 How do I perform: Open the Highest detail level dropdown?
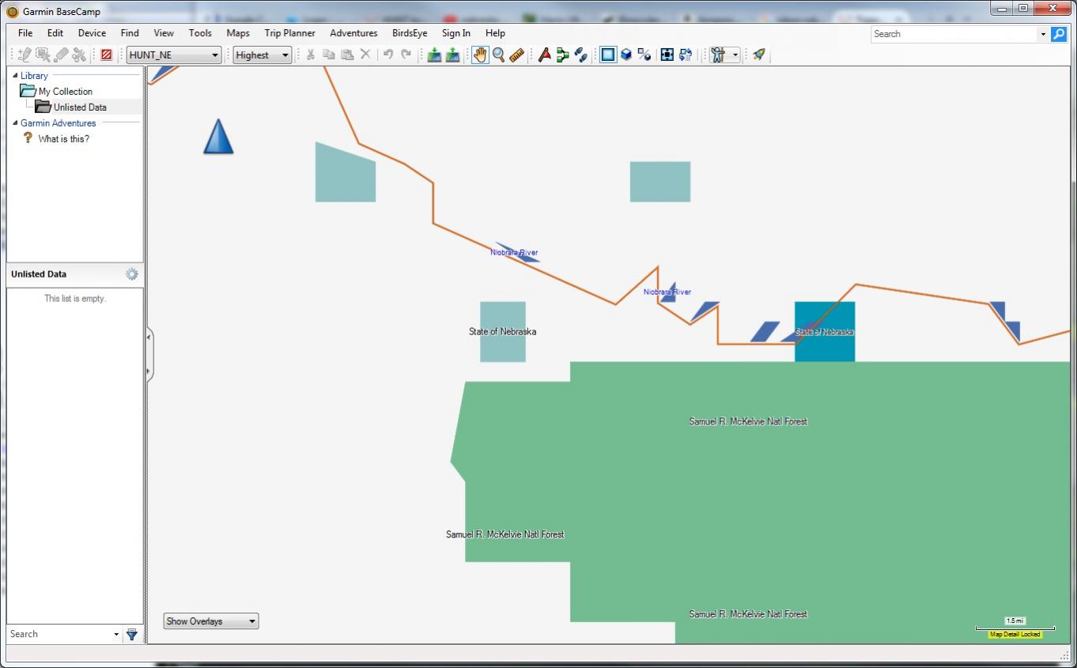263,55
